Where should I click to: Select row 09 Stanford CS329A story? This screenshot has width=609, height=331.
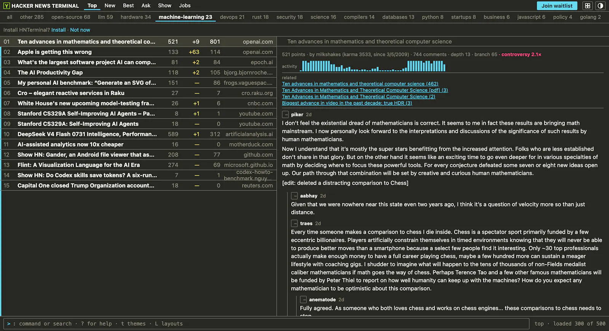click(139, 124)
